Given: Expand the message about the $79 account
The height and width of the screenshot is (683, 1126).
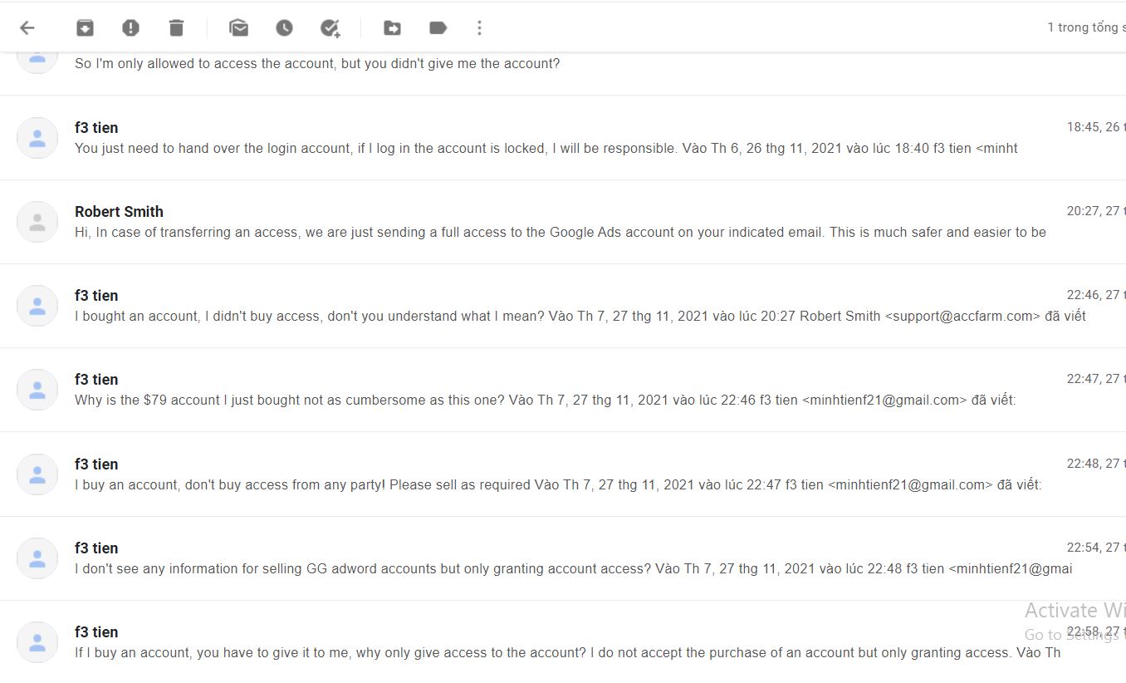Looking at the screenshot, I should (x=563, y=390).
